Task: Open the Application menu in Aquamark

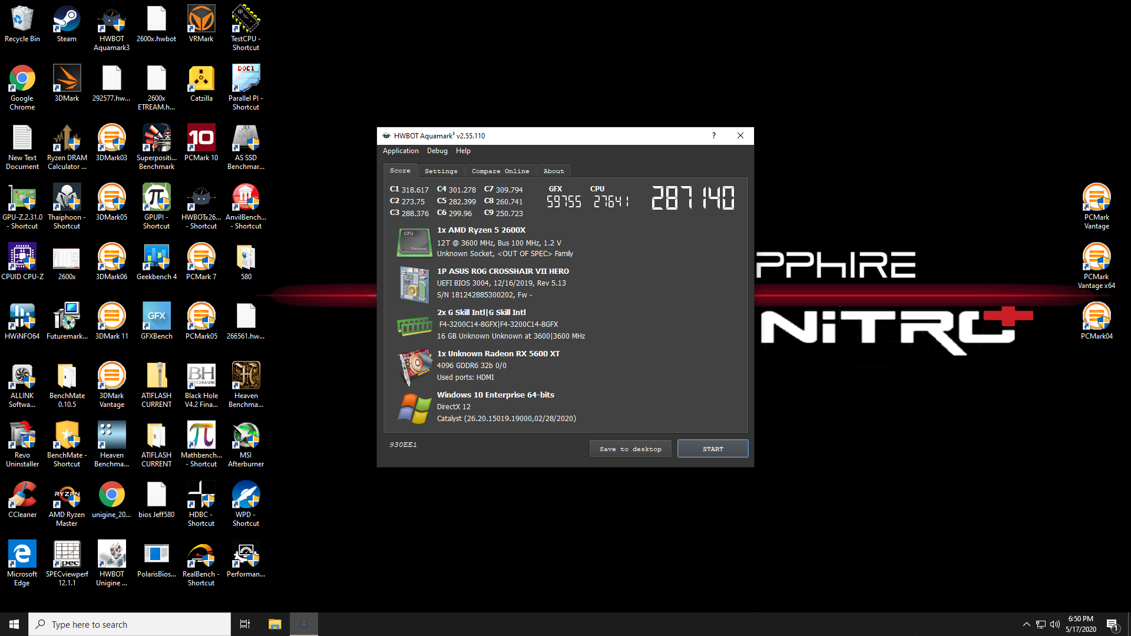Action: [401, 151]
